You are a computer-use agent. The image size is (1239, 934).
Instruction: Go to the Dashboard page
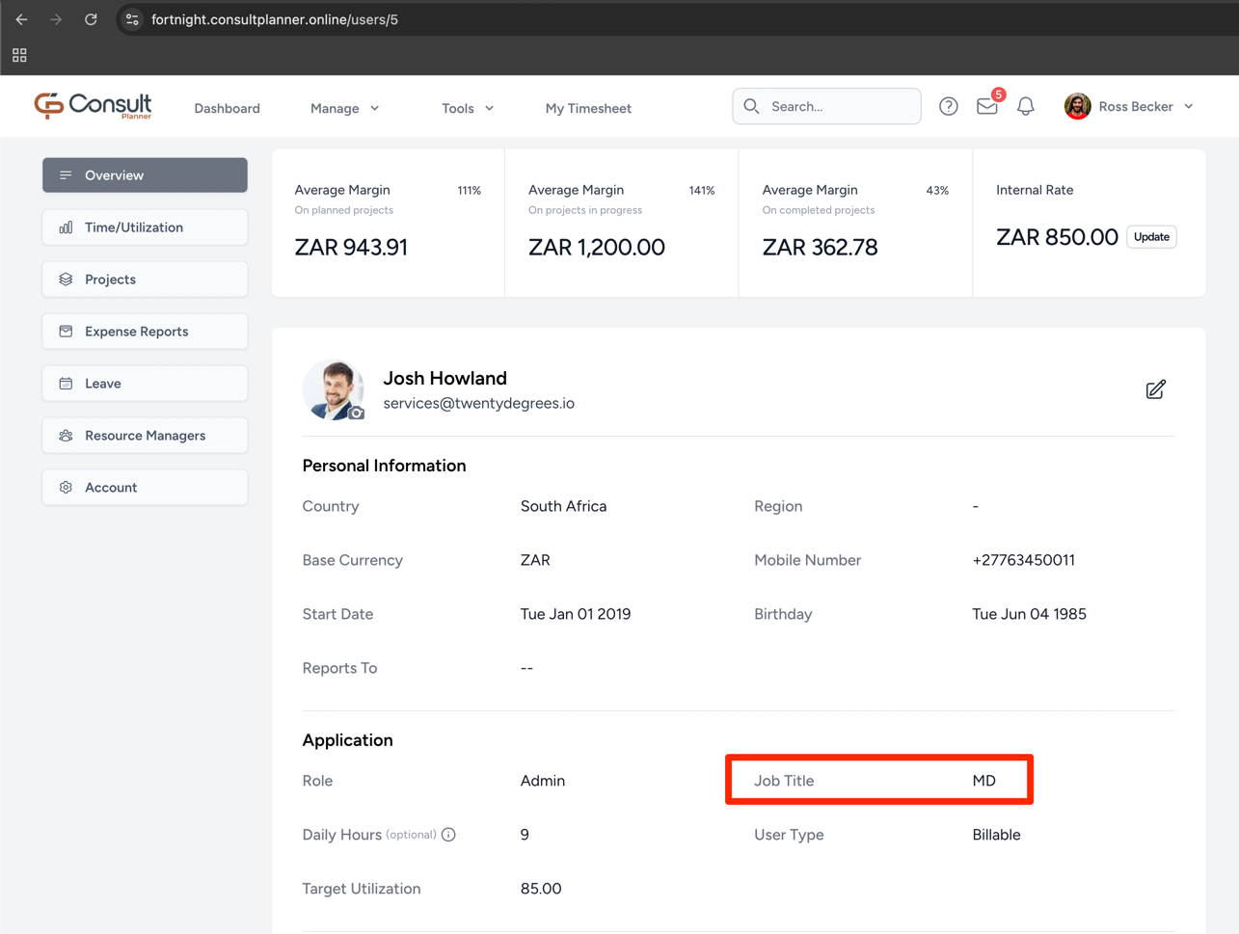pyautogui.click(x=227, y=108)
